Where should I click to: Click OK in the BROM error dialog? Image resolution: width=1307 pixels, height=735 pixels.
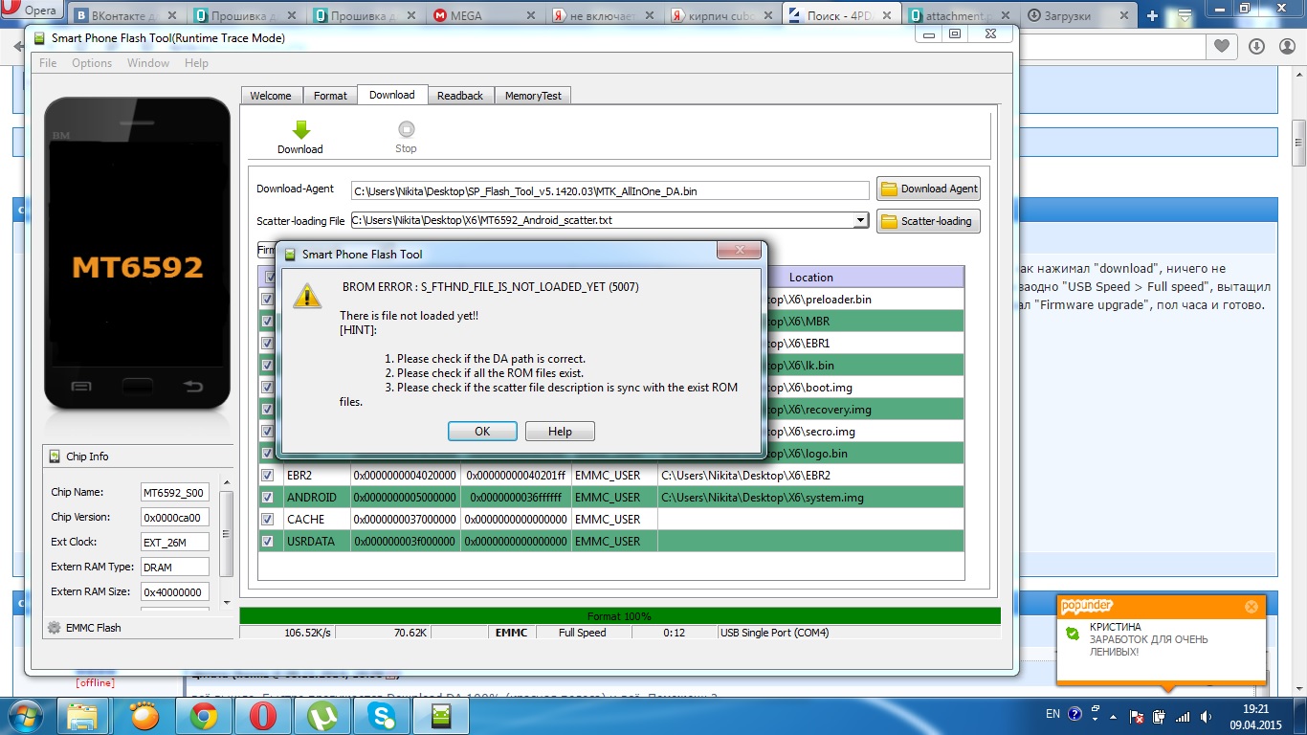482,432
